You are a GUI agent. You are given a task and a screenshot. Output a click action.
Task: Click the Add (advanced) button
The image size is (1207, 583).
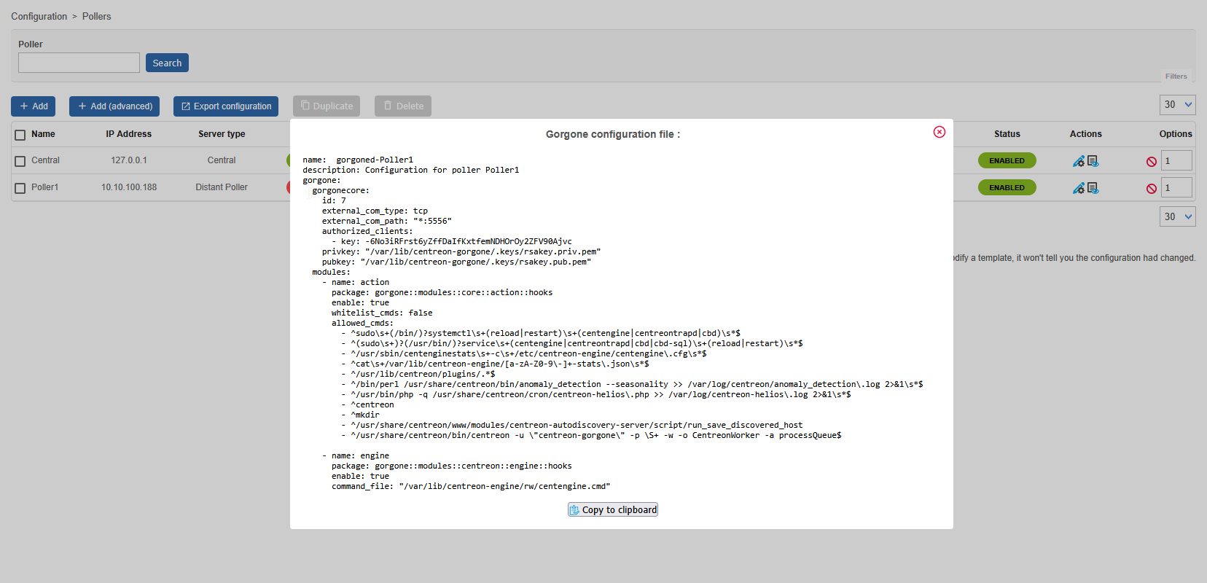[x=114, y=106]
